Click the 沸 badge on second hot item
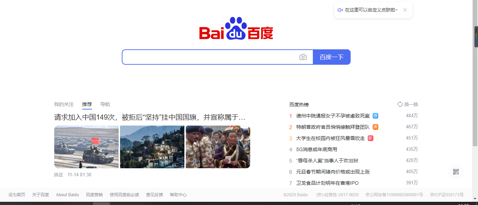Image resolution: width=478 pixels, height=205 pixels. (x=375, y=127)
